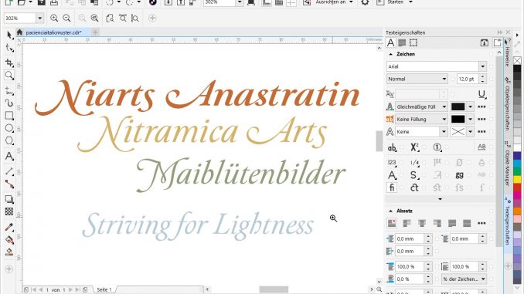The width and height of the screenshot is (524, 294).
Task: Collapse the Zeichen section
Action: [390, 54]
